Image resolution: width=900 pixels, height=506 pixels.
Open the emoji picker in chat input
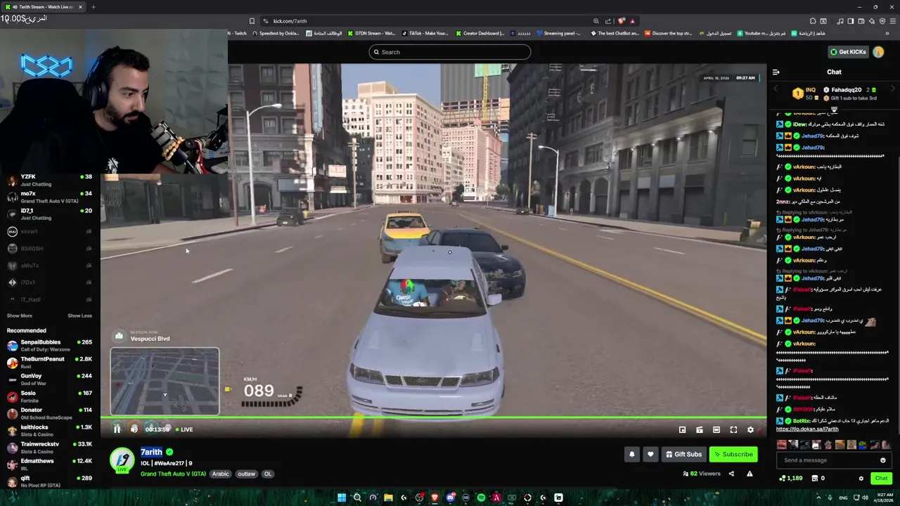pos(883,460)
